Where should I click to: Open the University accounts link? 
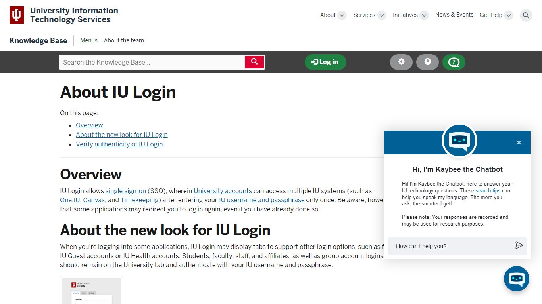(x=223, y=191)
